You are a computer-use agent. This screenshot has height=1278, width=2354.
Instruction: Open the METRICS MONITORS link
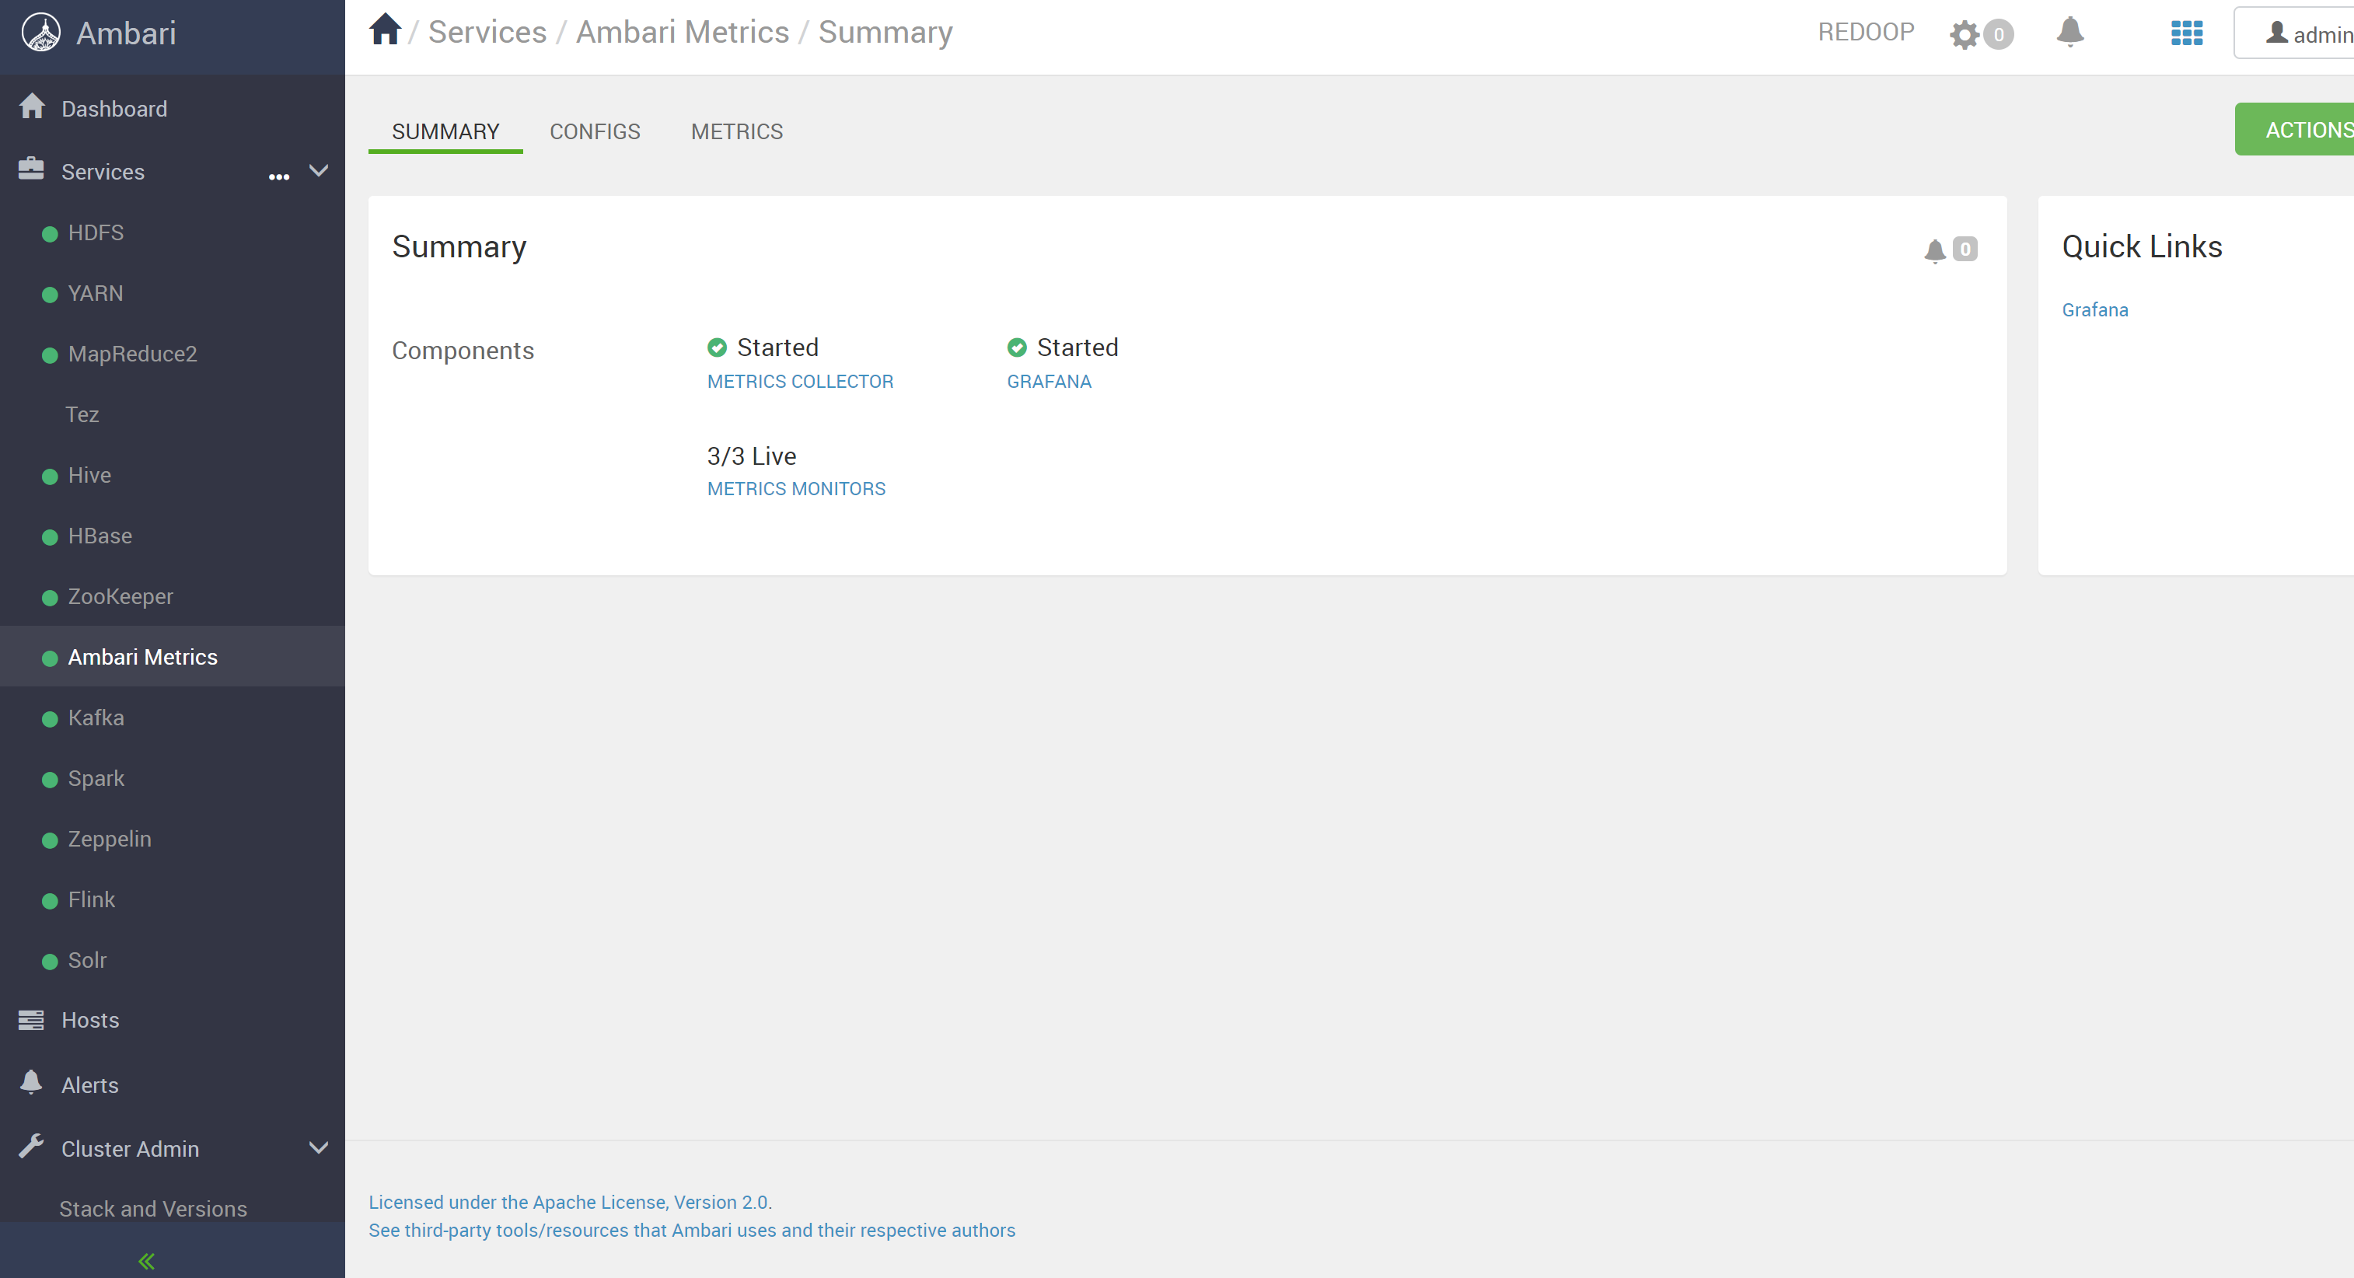[796, 489]
